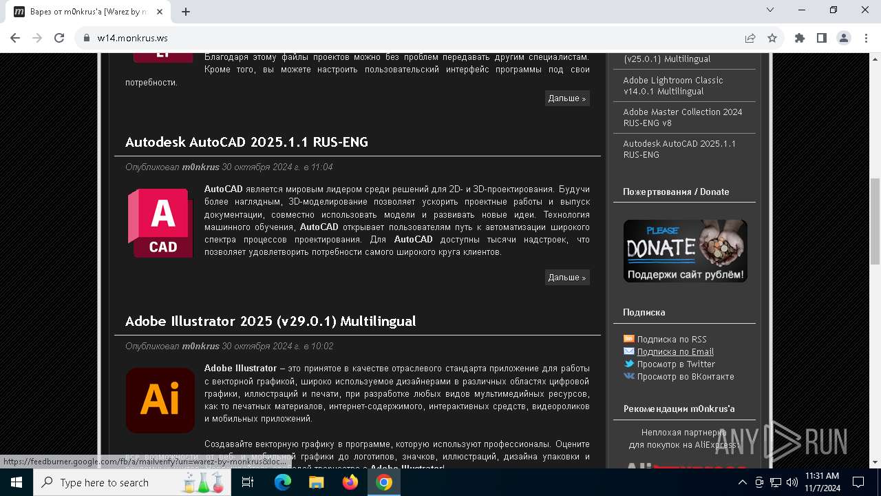Click the Twitter bird icon
Screen dimensions: 881x496
628,364
